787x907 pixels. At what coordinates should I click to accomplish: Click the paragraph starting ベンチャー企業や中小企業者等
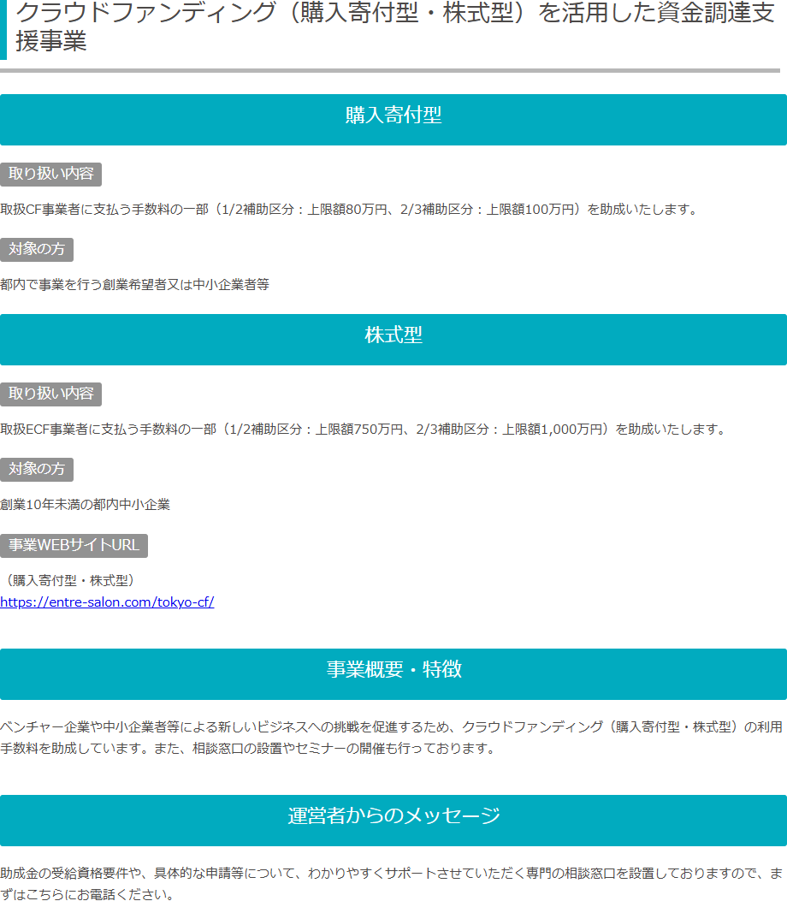(392, 738)
